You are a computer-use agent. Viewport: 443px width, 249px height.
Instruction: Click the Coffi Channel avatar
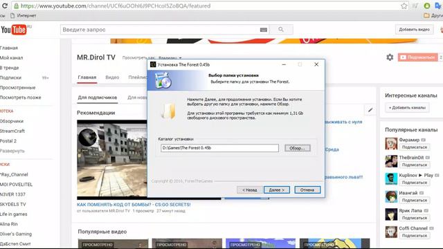coord(391,232)
